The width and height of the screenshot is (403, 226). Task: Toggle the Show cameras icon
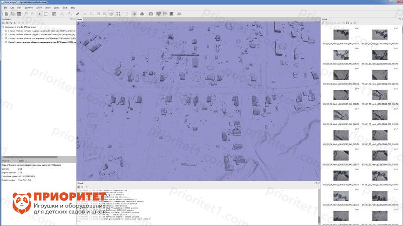151,14
